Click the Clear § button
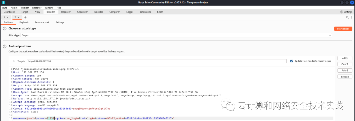355x121 pixels. pyautogui.click(x=345, y=64)
